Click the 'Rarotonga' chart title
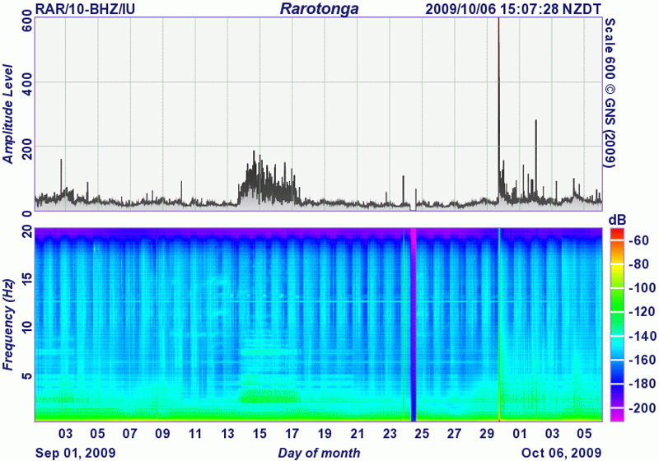This screenshot has width=659, height=461. [x=319, y=9]
